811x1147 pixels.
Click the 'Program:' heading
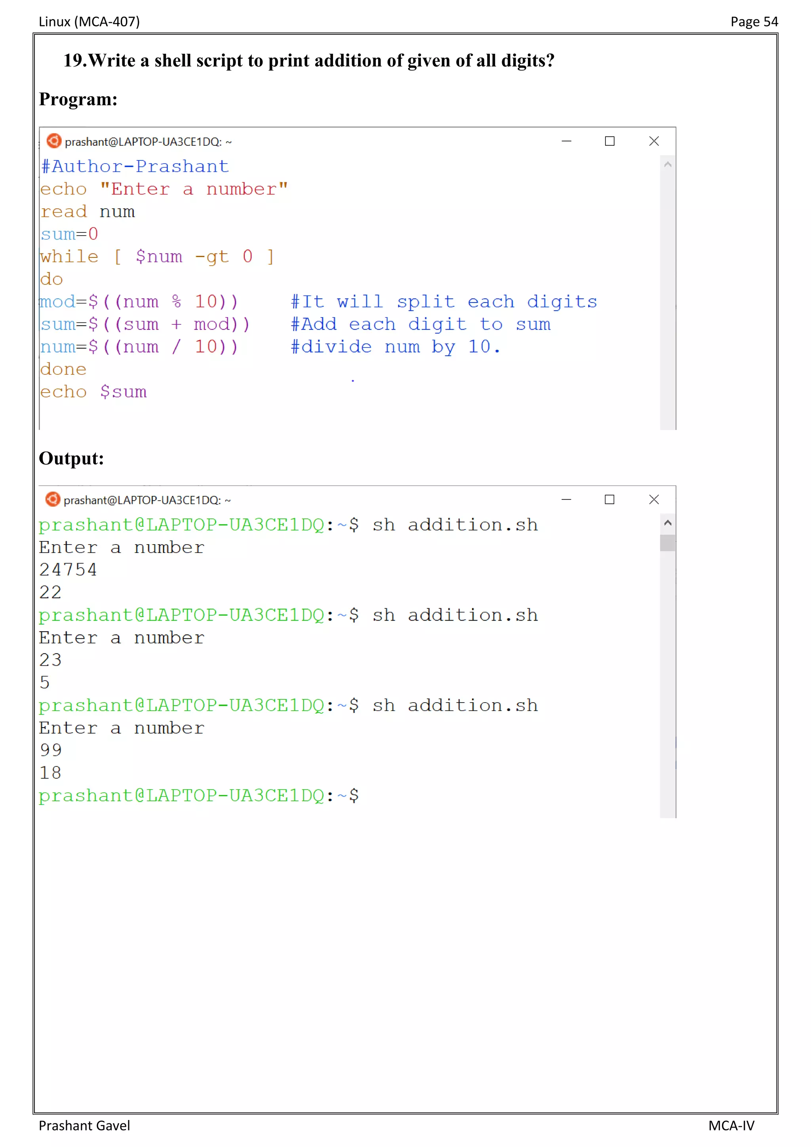[x=78, y=99]
